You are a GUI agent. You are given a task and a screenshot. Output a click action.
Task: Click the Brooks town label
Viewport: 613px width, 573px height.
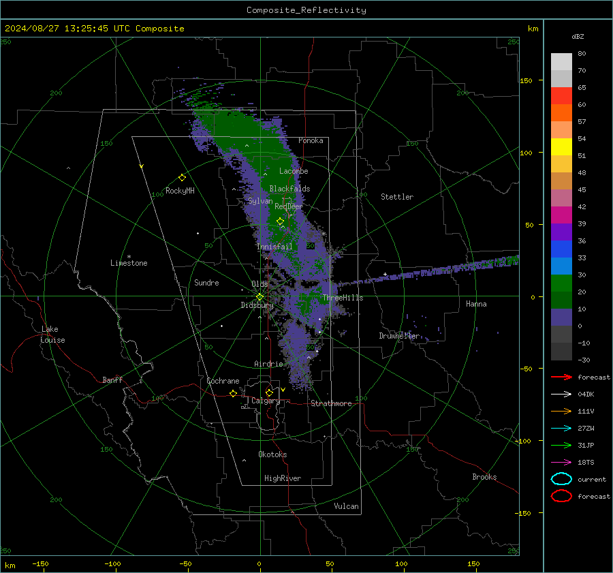tap(484, 477)
